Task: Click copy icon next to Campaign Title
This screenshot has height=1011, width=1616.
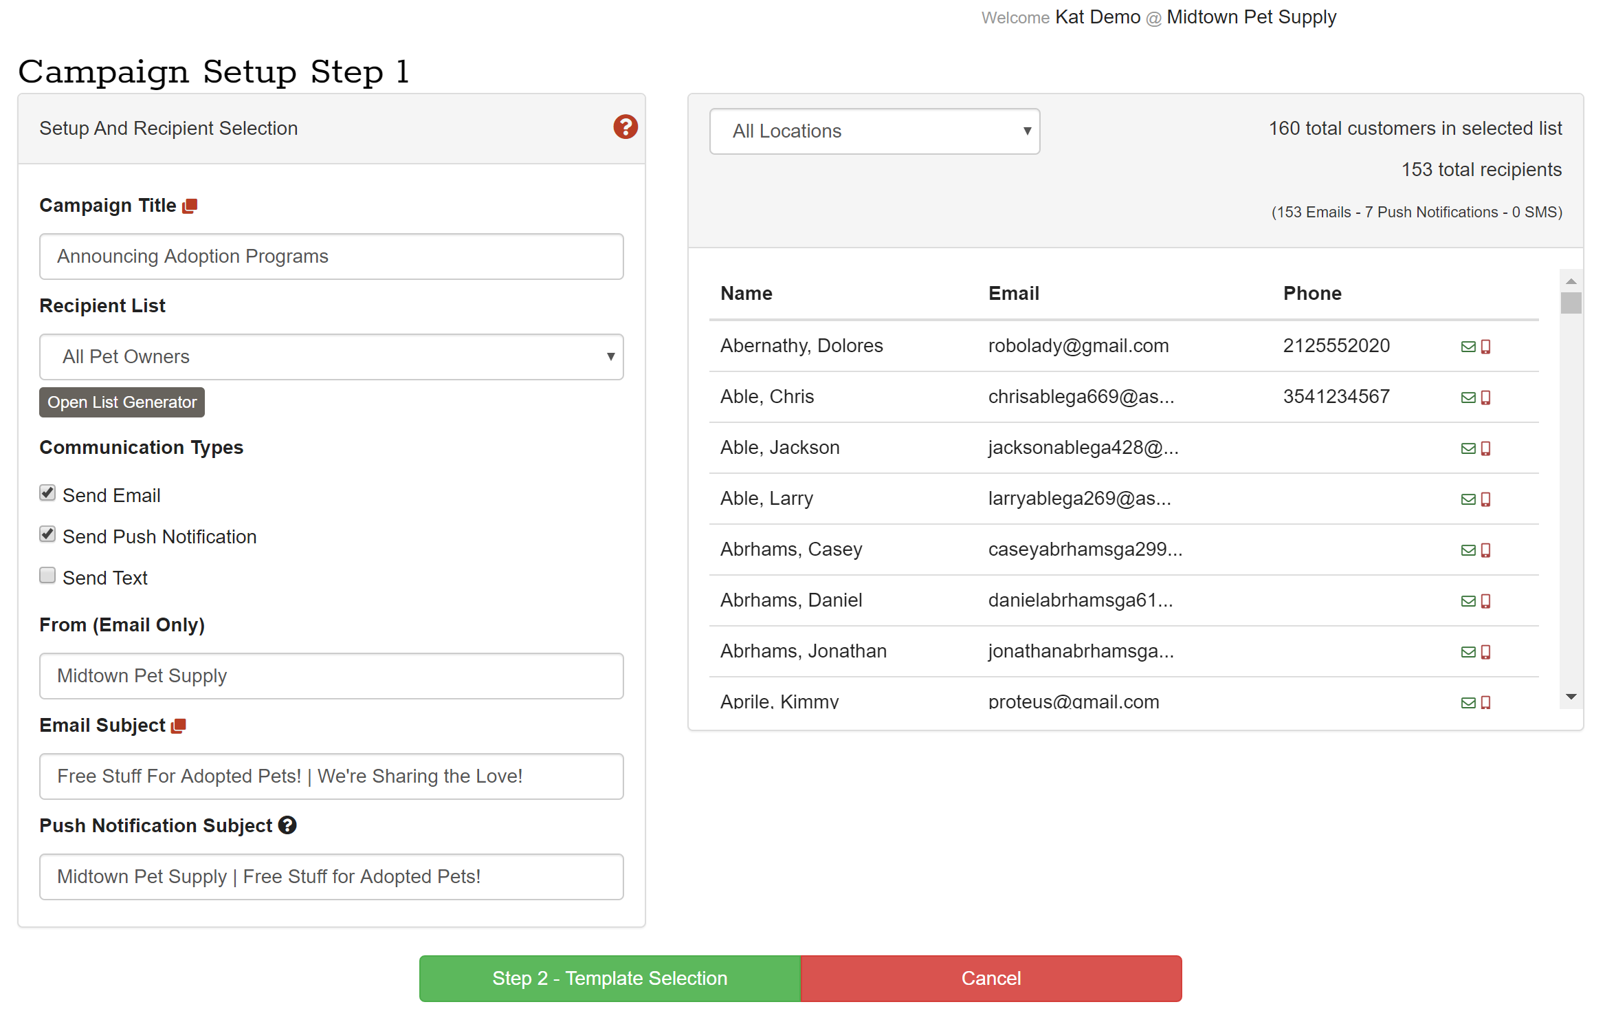Action: point(190,206)
